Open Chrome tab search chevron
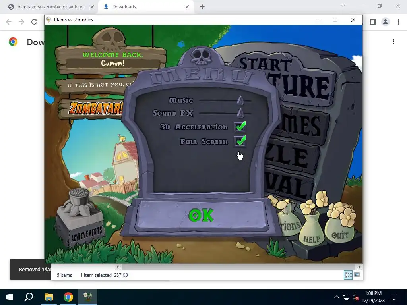This screenshot has width=407, height=305. click(x=343, y=6)
